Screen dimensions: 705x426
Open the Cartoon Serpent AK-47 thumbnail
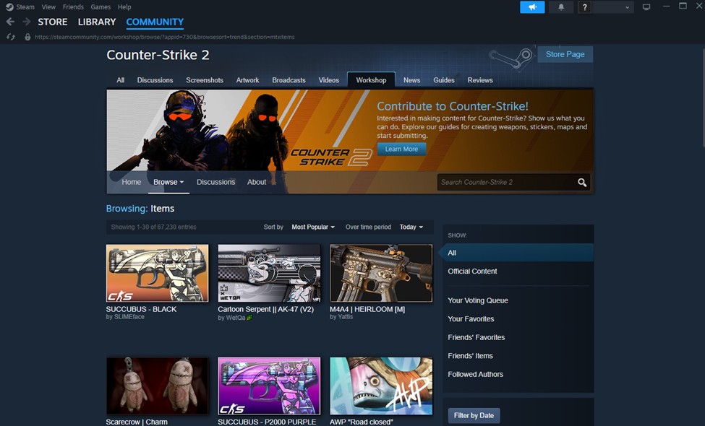coord(269,273)
